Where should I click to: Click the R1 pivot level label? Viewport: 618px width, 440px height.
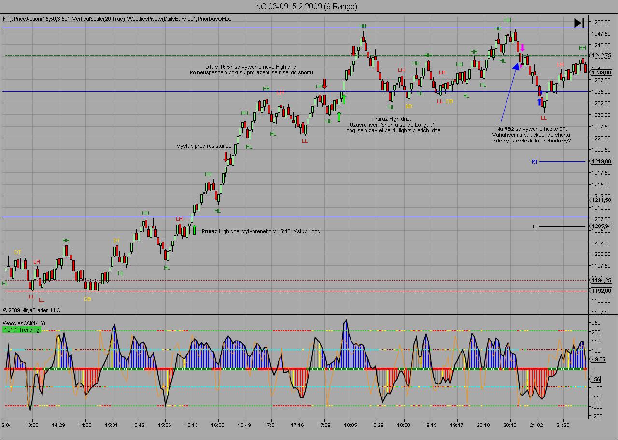[x=534, y=162]
